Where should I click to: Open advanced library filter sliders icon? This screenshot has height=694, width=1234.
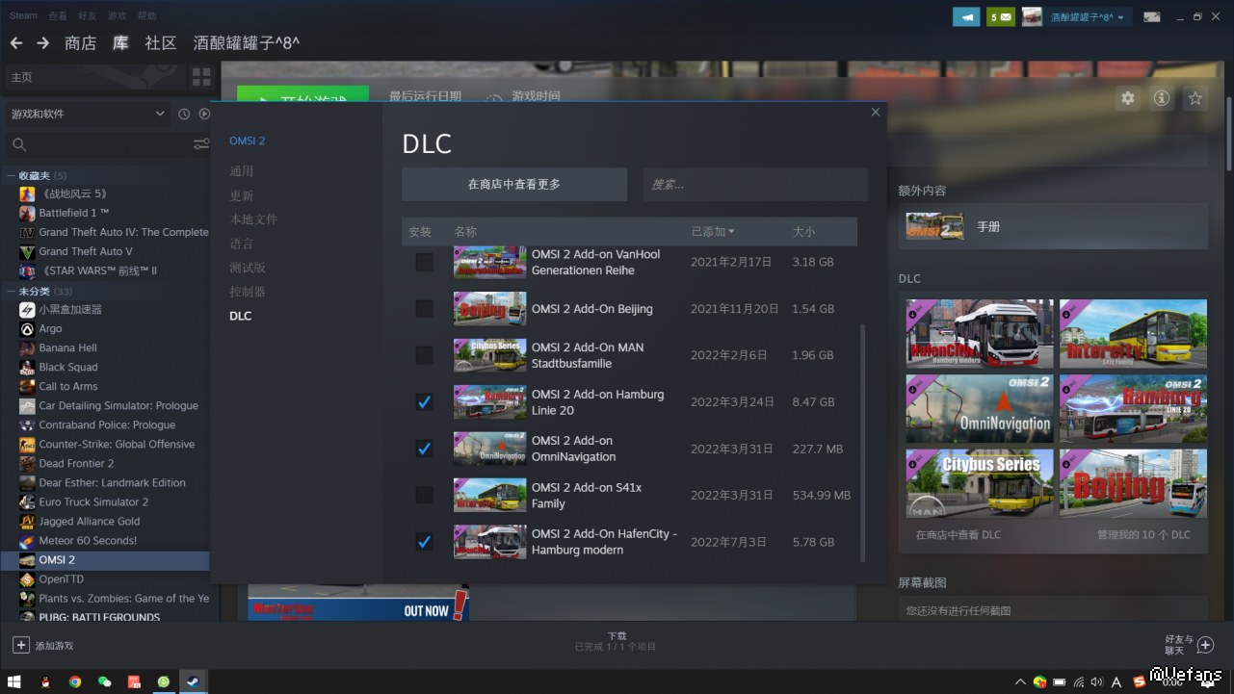tap(201, 144)
